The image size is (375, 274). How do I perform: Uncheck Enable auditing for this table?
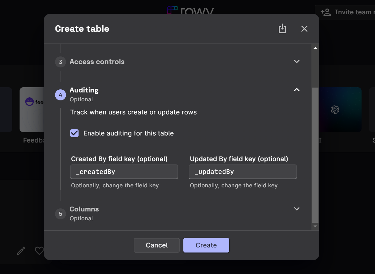pyautogui.click(x=75, y=133)
